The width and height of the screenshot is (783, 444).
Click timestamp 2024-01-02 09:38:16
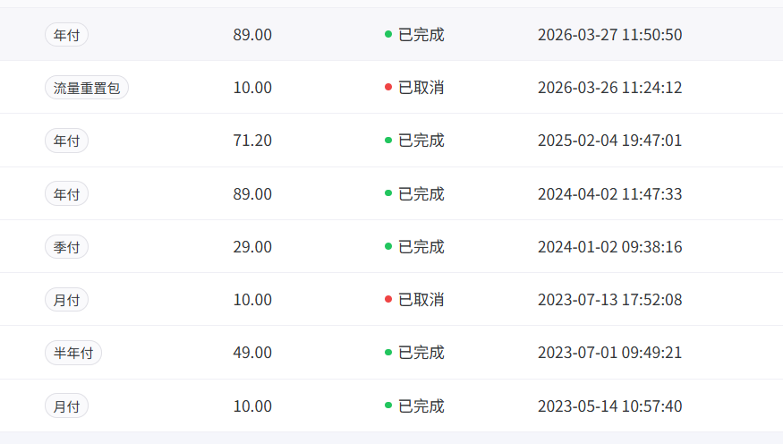(609, 247)
